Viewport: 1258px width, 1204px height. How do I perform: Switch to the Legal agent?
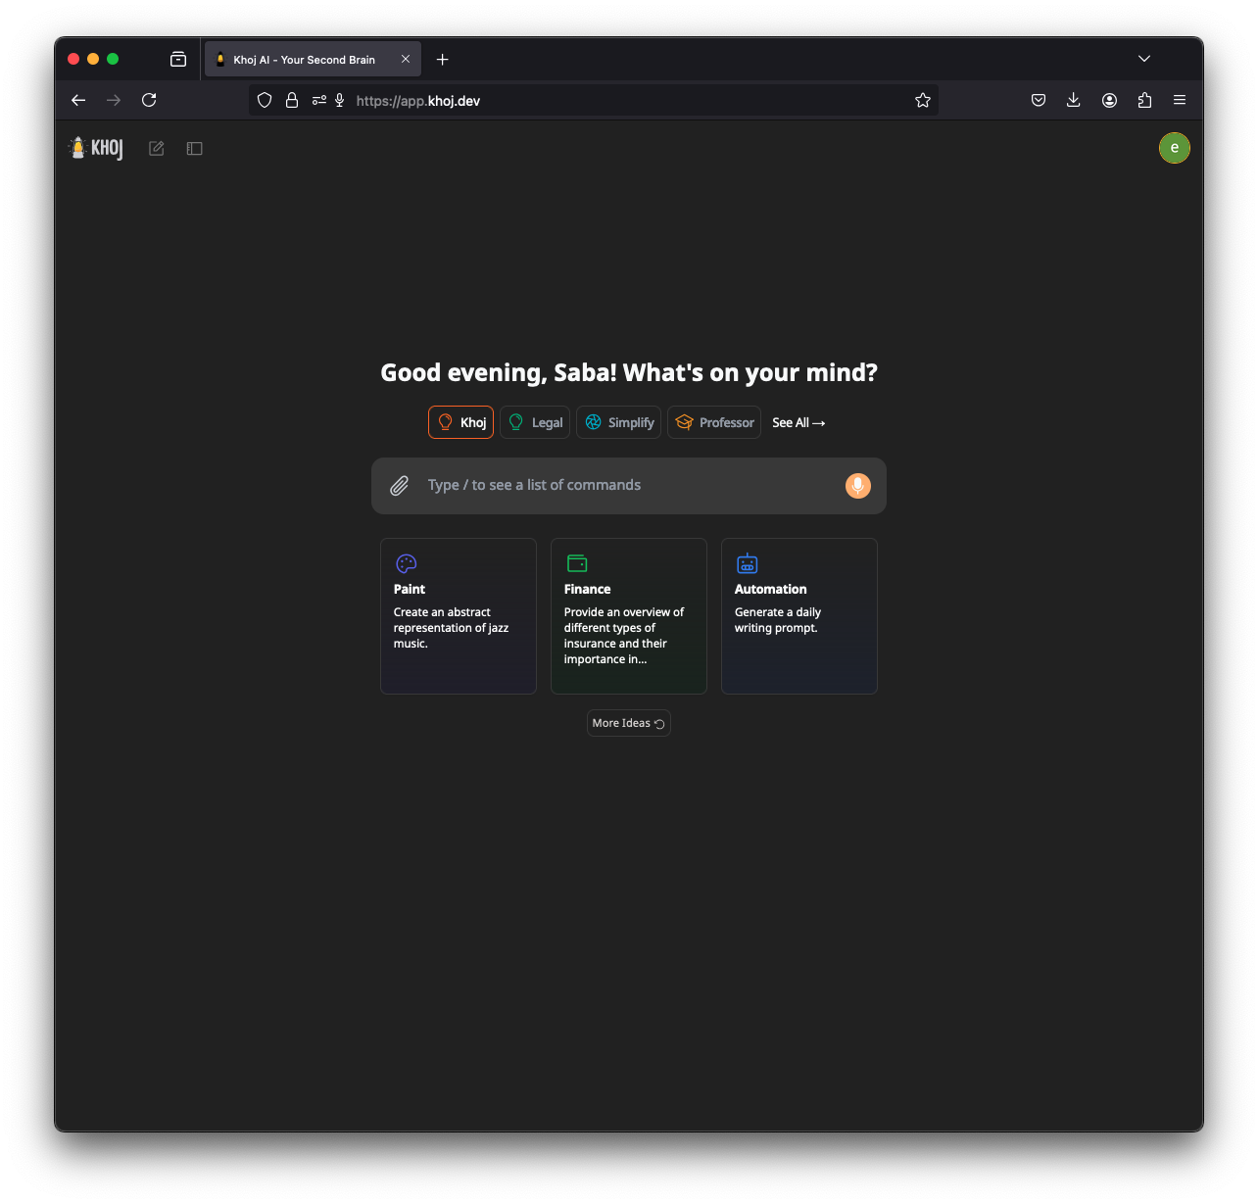click(534, 422)
